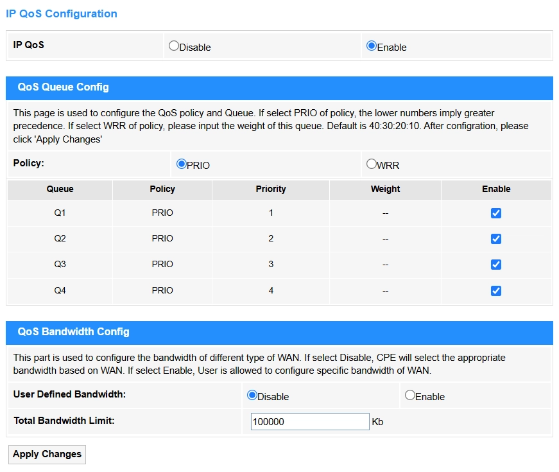Click the Total Bandwidth Limit input field
This screenshot has height=472, width=559.
310,422
